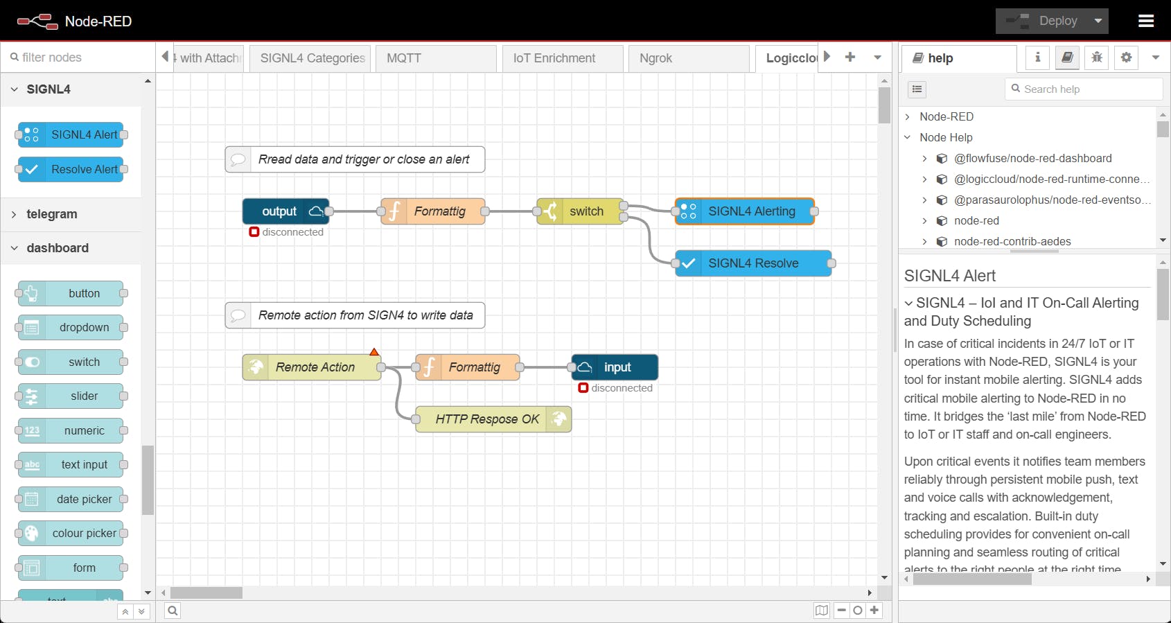The image size is (1171, 623).
Task: Open the configuration nodes gear tab
Action: click(1127, 58)
